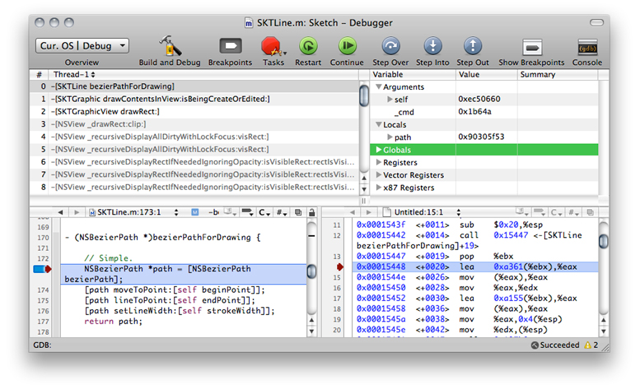Open the gdb Console
Screen dimensions: 640x385
click(586, 46)
